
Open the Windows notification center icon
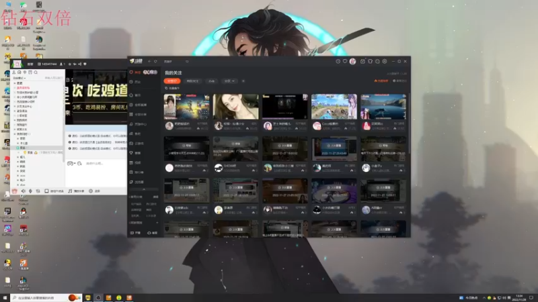coord(532,298)
